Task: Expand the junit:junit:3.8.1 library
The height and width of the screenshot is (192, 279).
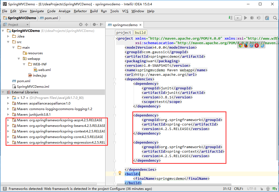Action: click(x=8, y=115)
